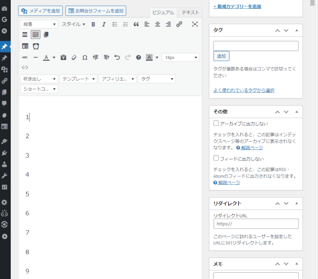318x279 pixels.
Task: Open the タグ toolbar dropdown
Action: 157,79
